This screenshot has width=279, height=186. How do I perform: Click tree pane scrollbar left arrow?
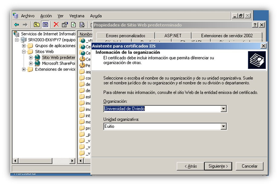tap(15, 161)
